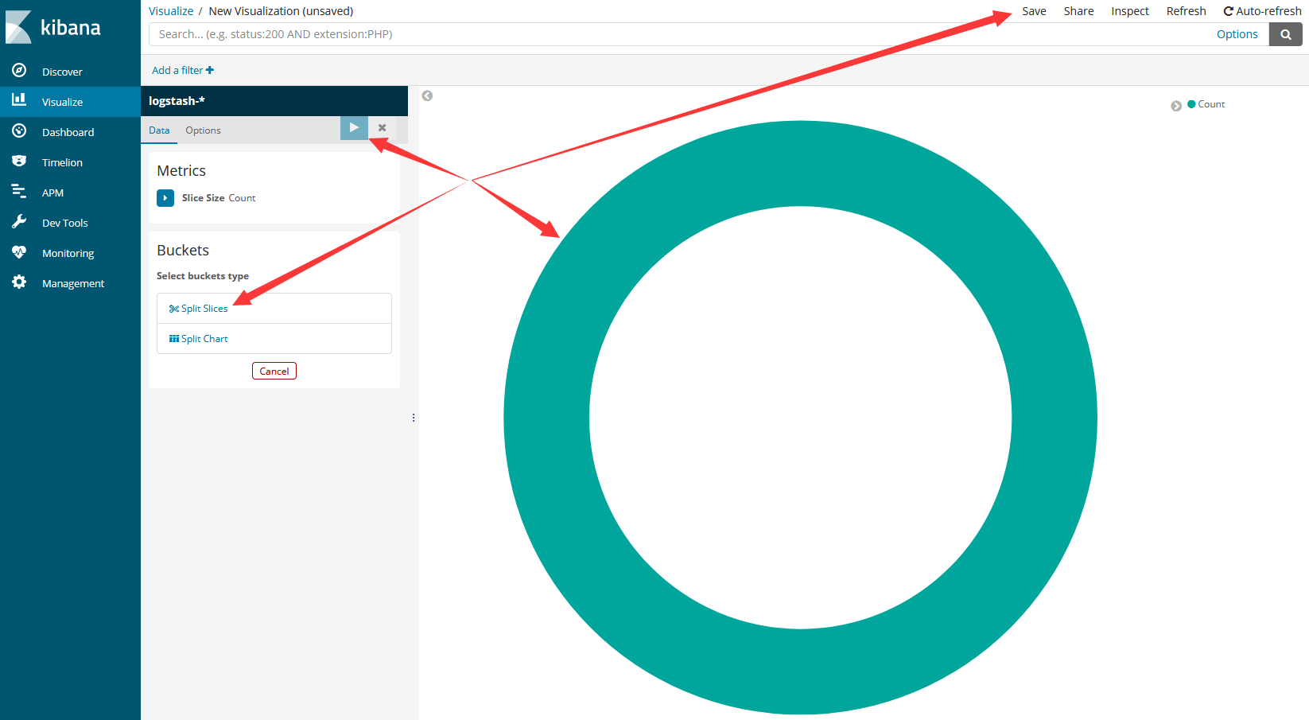This screenshot has width=1309, height=720.
Task: Toggle the legend panel arrow
Action: (1176, 106)
